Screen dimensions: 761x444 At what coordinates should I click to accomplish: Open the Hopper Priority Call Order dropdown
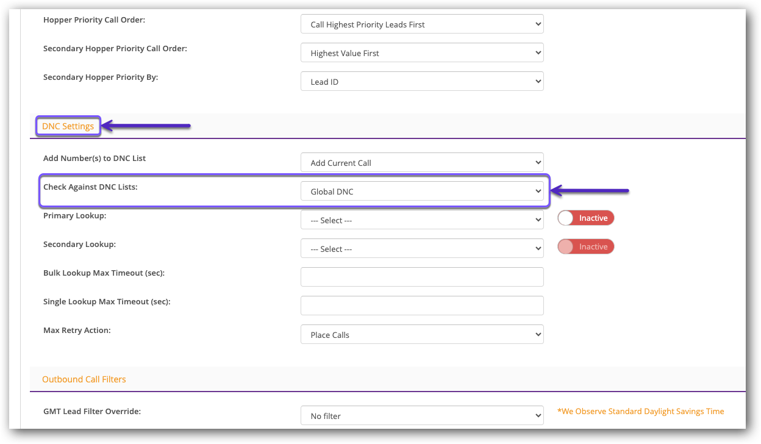pyautogui.click(x=421, y=24)
